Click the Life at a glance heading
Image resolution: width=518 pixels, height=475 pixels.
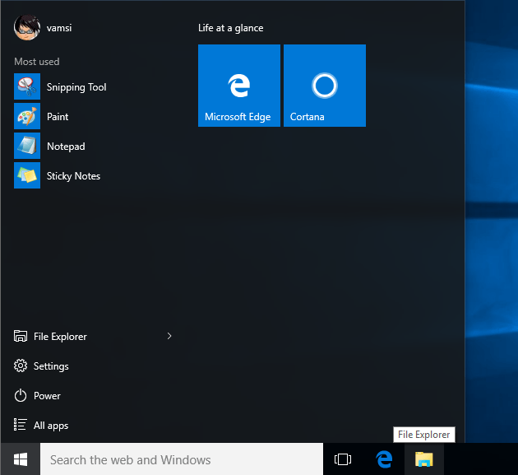[x=231, y=28]
